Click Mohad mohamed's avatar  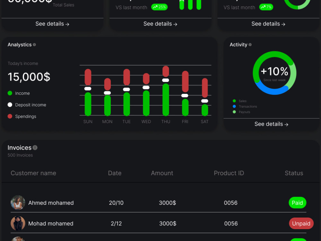[x=18, y=223]
